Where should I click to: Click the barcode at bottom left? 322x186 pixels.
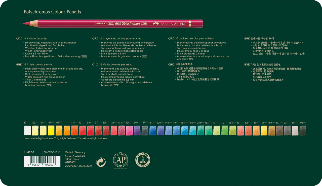point(42,161)
